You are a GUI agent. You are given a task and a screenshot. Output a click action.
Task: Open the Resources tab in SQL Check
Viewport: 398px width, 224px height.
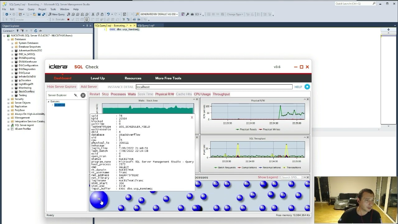tap(133, 78)
